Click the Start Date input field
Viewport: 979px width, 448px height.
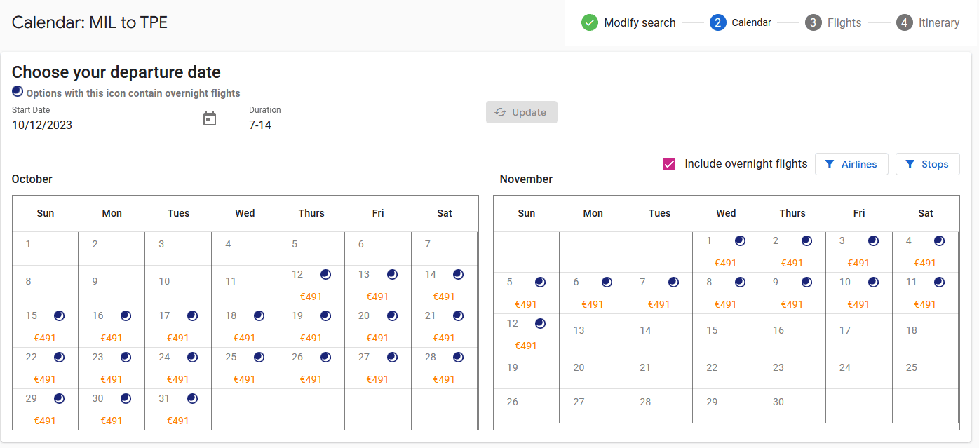105,125
